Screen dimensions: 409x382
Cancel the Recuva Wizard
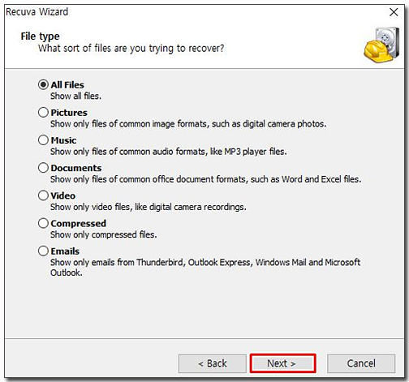361,363
